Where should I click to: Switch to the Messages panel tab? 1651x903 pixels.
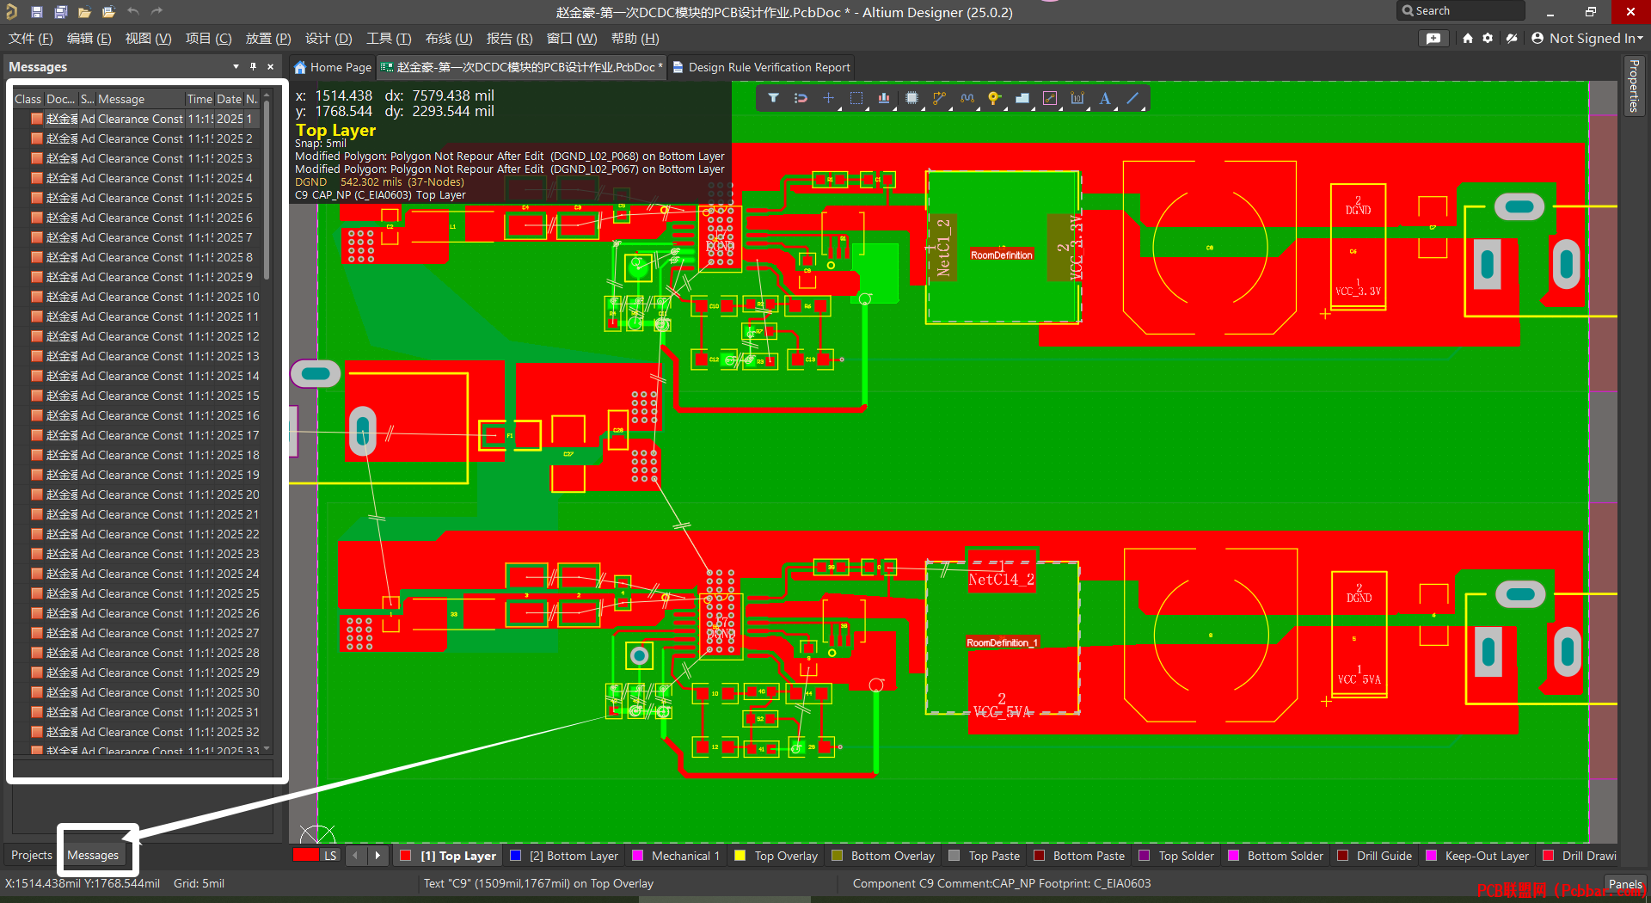point(93,855)
